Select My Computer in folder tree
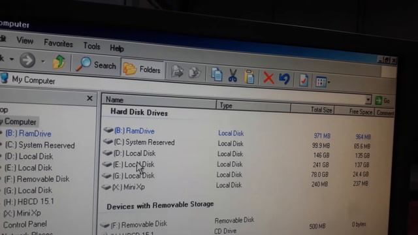This screenshot has width=418, height=235. coord(19,122)
